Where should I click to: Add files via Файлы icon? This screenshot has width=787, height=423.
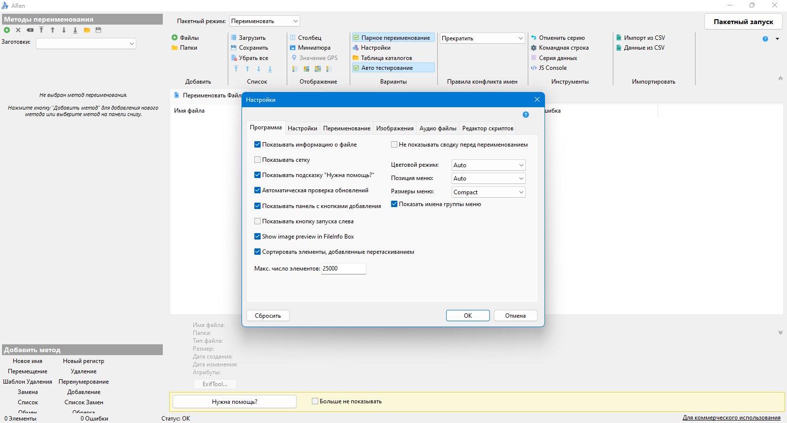click(x=185, y=37)
